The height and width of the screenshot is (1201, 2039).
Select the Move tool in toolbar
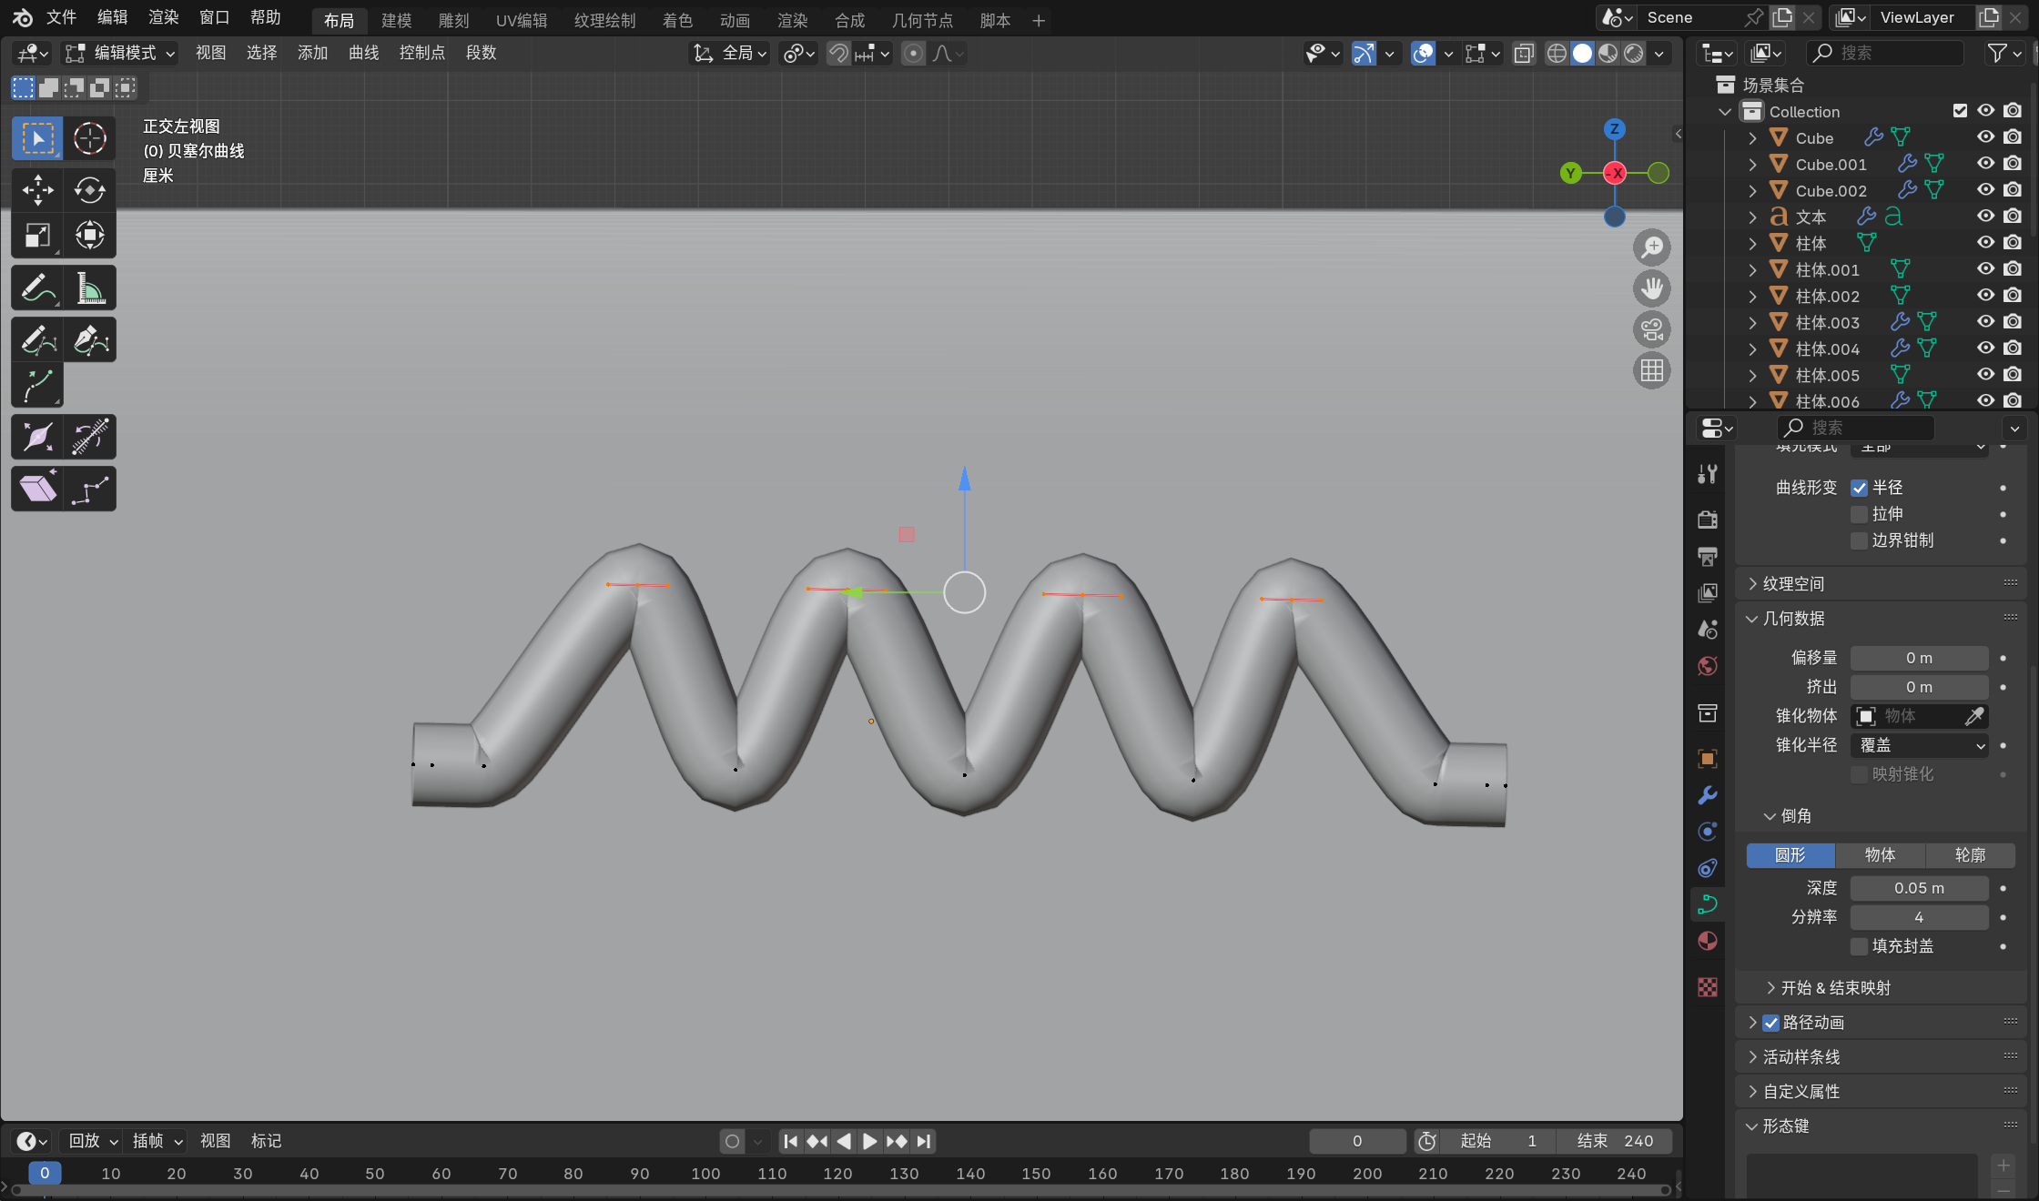tap(37, 190)
